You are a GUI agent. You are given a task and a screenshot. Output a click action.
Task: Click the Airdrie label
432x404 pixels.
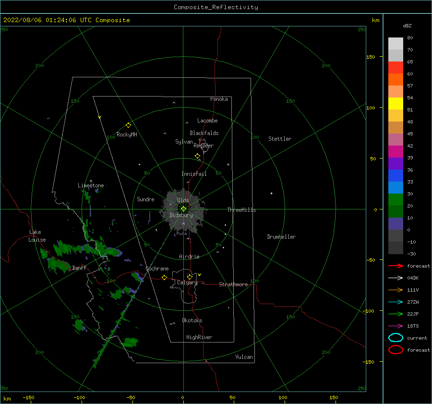click(189, 257)
